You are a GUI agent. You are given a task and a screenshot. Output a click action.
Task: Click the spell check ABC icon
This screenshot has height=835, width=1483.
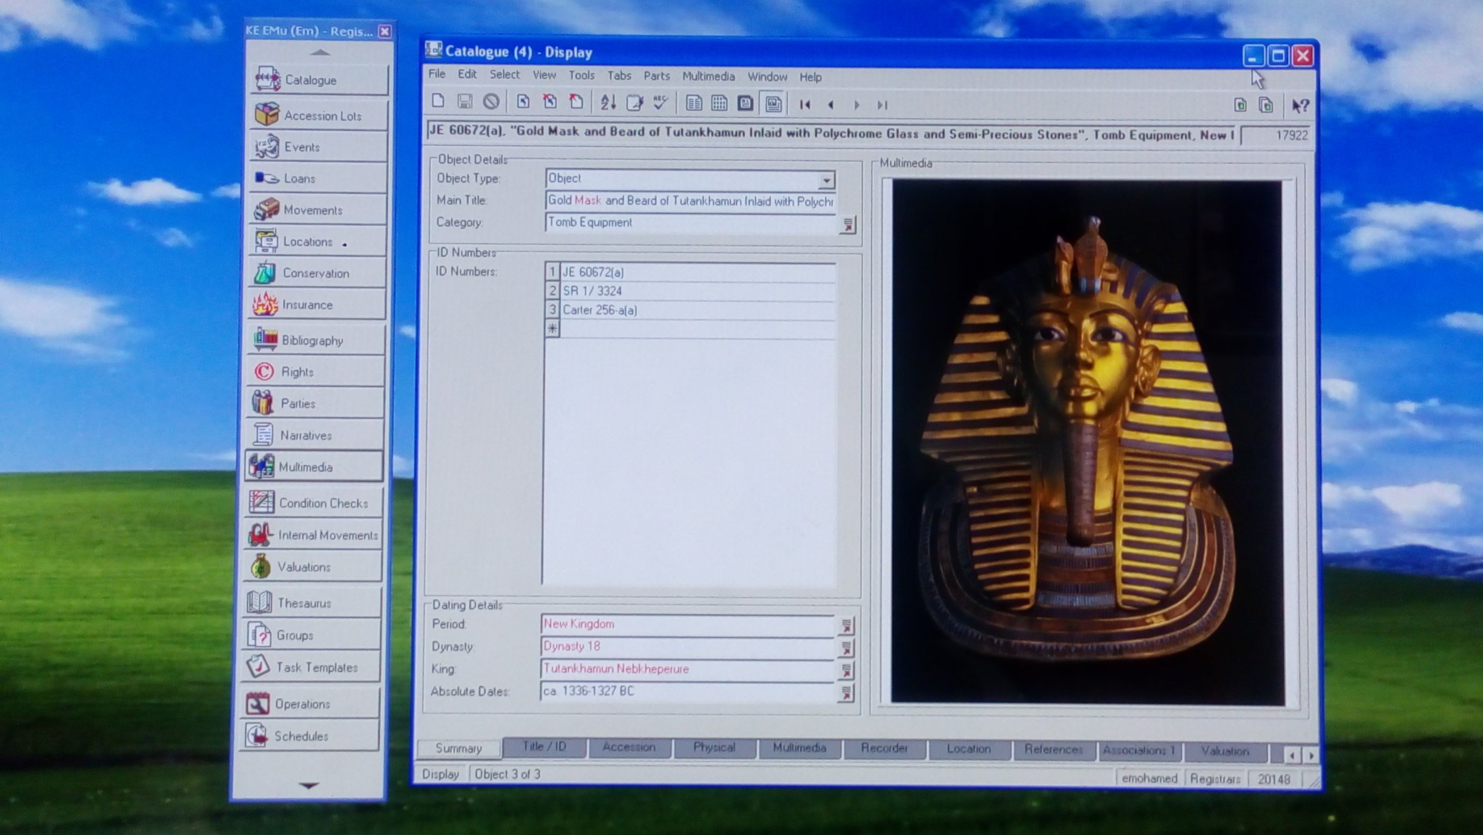pyautogui.click(x=660, y=103)
